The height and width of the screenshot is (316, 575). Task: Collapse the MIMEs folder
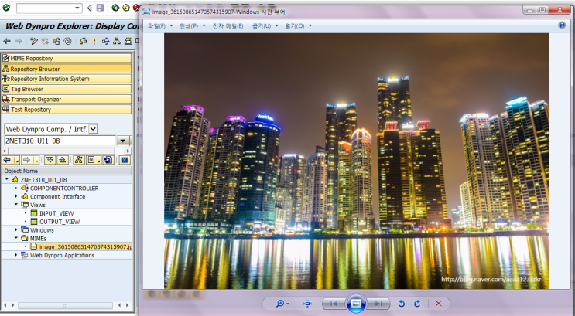tap(16, 238)
